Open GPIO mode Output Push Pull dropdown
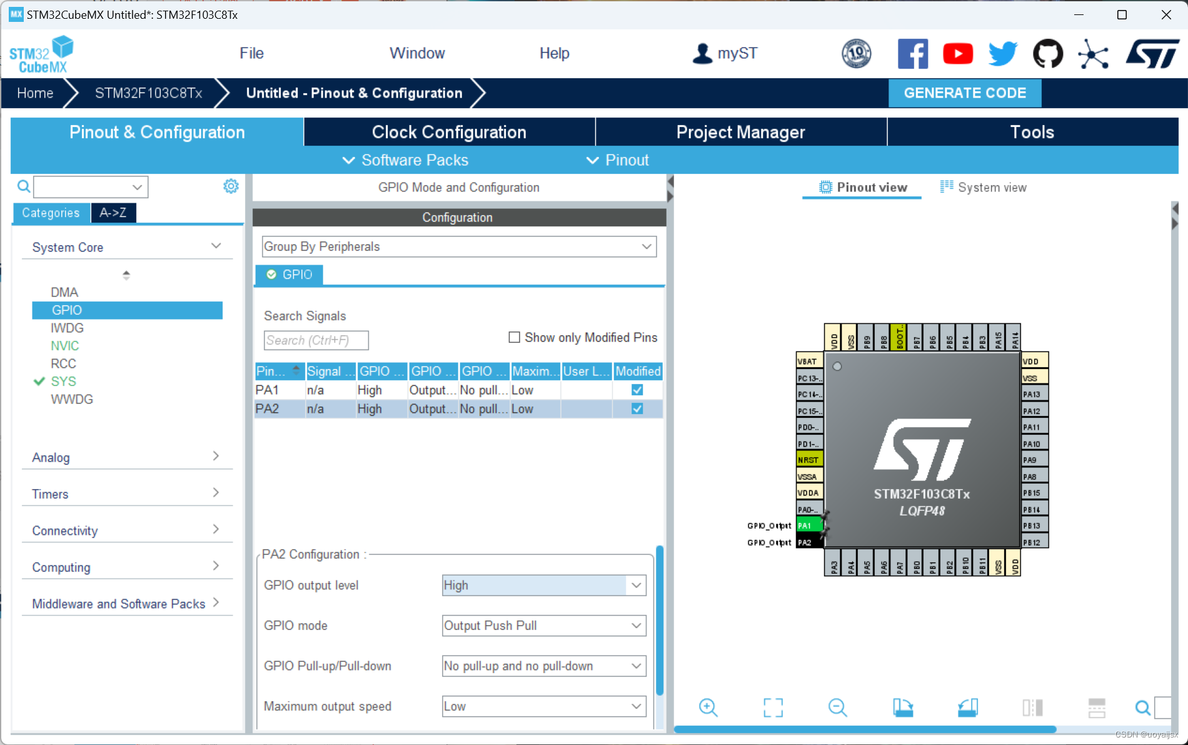1188x745 pixels. 544,626
